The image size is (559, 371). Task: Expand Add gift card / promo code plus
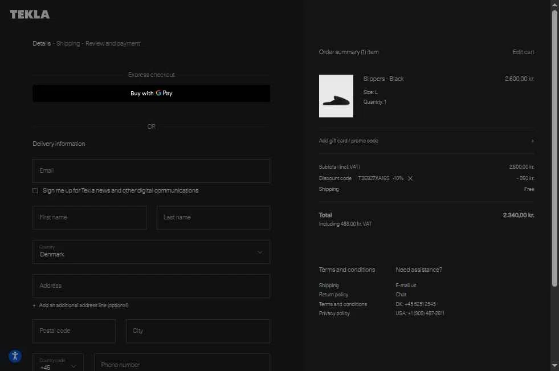[532, 141]
